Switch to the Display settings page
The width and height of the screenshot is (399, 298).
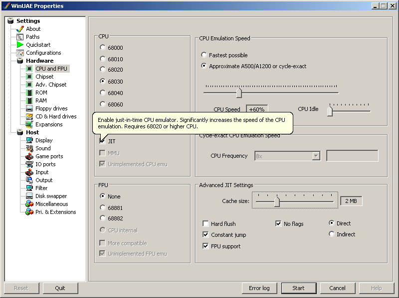44,140
